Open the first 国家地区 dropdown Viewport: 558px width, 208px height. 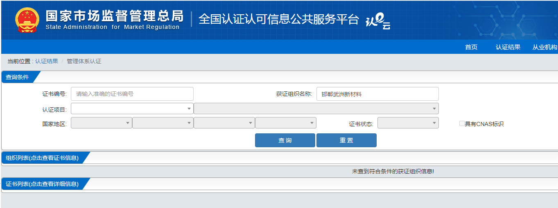102,123
